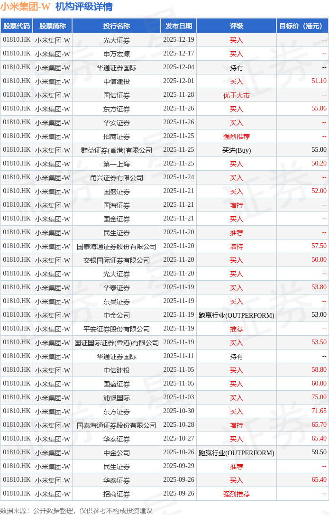Click the date 2025-09-29
The height and width of the screenshot is (515, 329).
pos(179,466)
